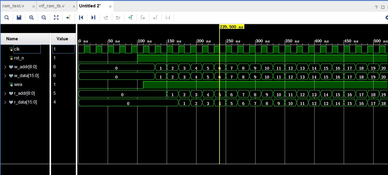388x175 pixels.
Task: Go to the previous transition
Action: coord(106,18)
